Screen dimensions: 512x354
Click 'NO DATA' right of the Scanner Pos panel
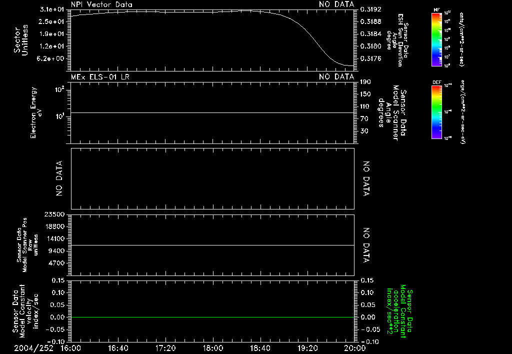pos(366,245)
